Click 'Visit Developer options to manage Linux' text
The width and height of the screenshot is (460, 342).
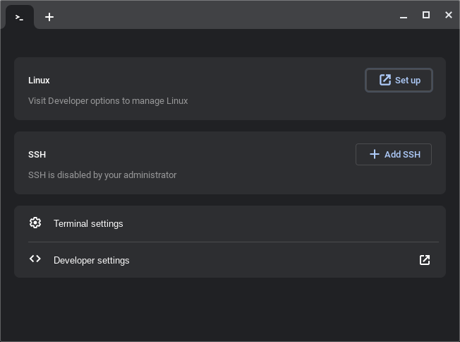click(x=108, y=101)
